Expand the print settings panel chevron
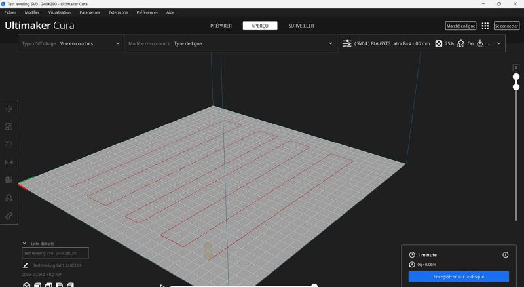The image size is (524, 287). [499, 43]
